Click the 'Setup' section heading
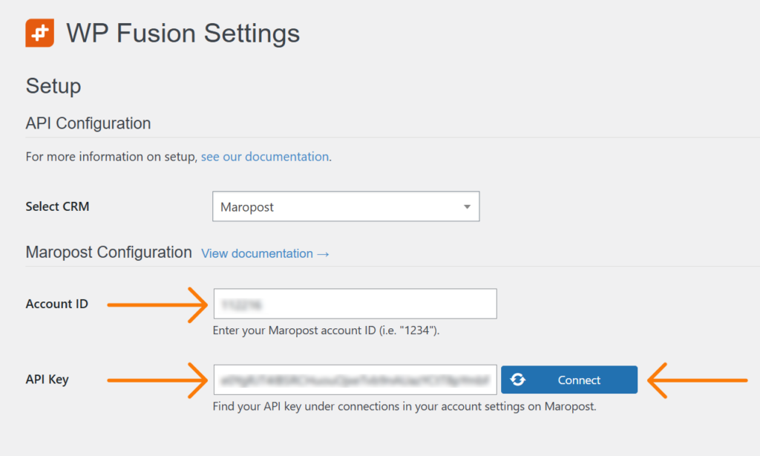 pyautogui.click(x=53, y=86)
